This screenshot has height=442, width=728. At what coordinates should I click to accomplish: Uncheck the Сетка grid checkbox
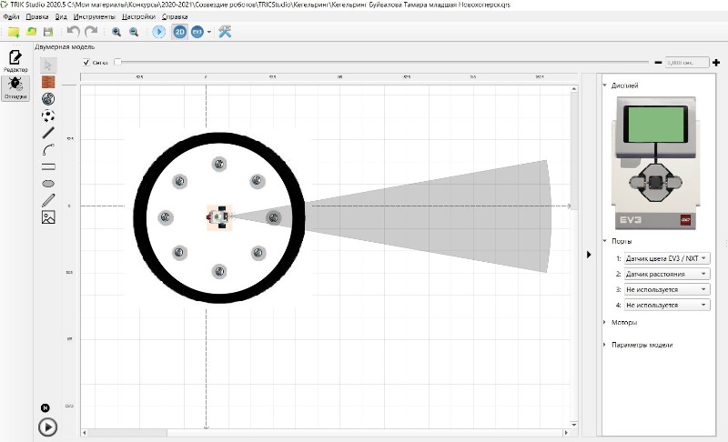point(86,63)
